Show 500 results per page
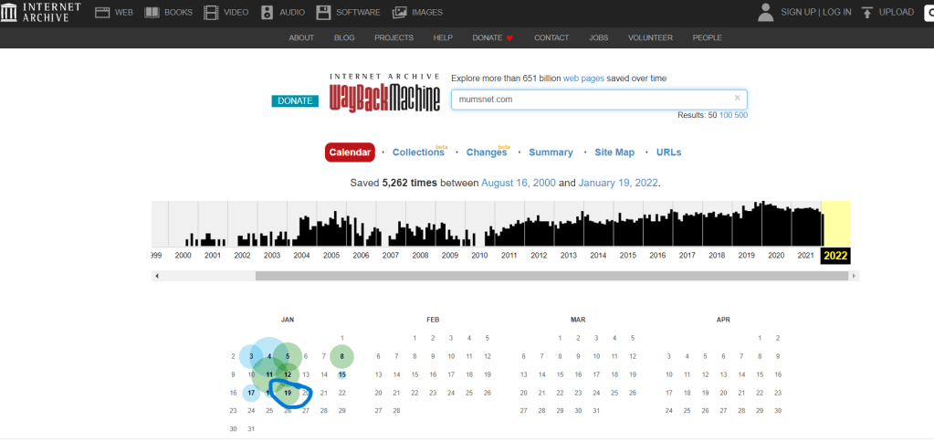The image size is (934, 442). (x=740, y=115)
